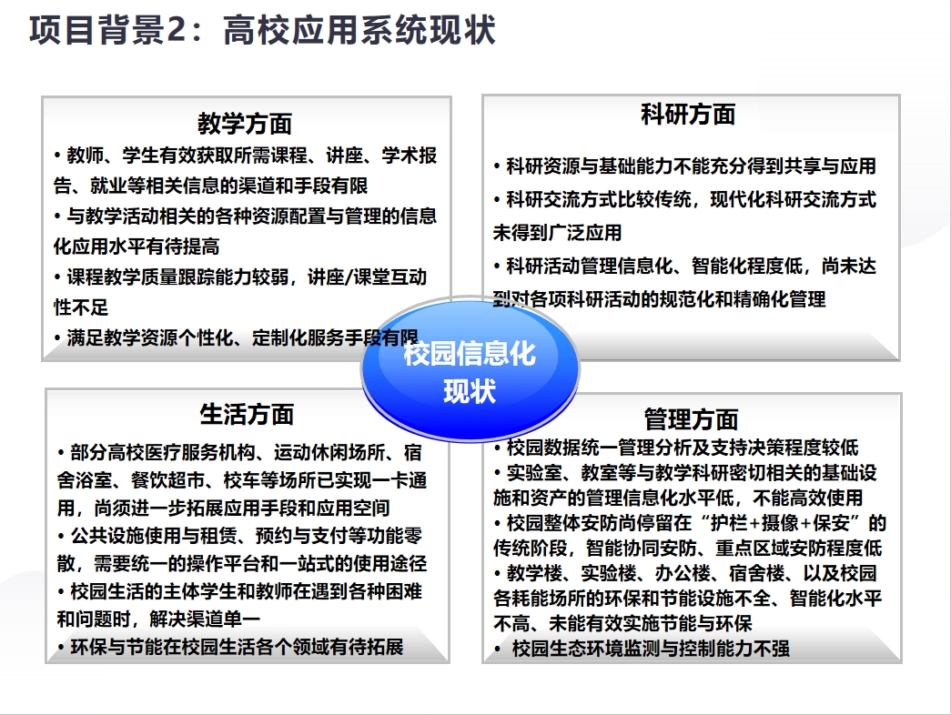This screenshot has width=951, height=715.
Task: Click bullet 教学楼、实验楼、办公楼、宿舍楼
Action: click(687, 598)
